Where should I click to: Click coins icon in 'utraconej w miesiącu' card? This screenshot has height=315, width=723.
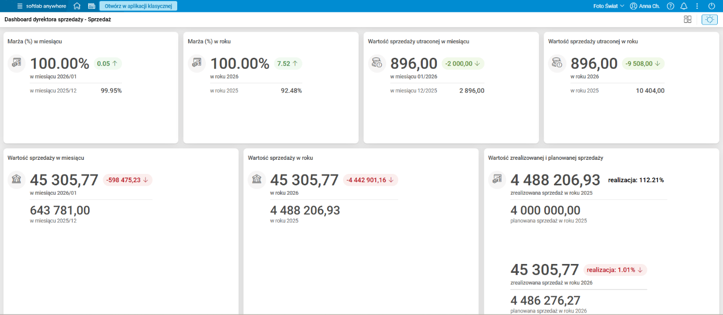[x=376, y=63]
